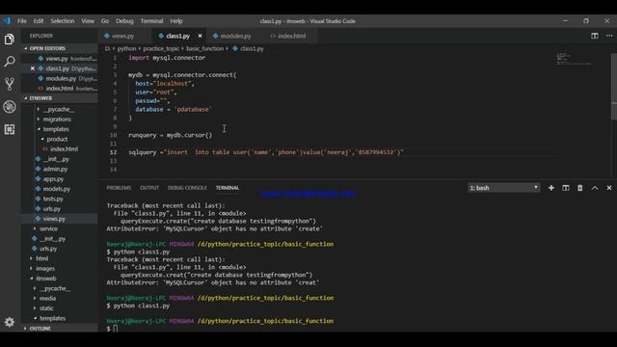The image size is (617, 347).
Task: Click the practice_topic breadcrumb segment
Action: pos(161,49)
